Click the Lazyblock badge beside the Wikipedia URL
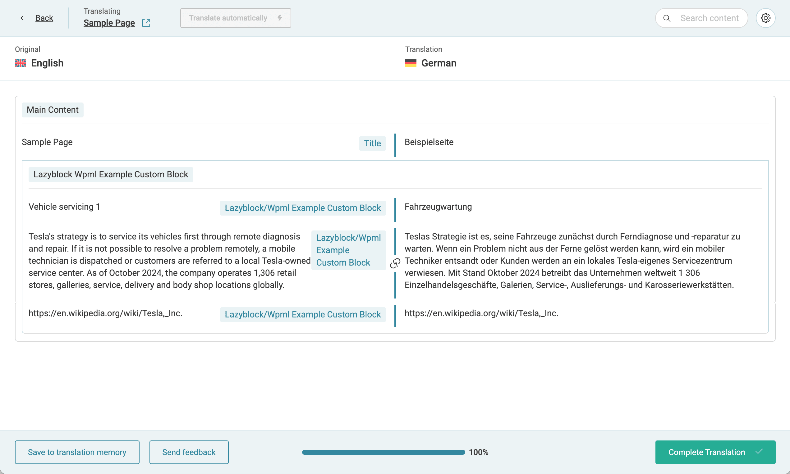 coord(303,314)
